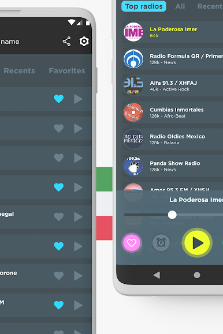
Task: Unfavorite the first blue heart station
Action: point(59,99)
